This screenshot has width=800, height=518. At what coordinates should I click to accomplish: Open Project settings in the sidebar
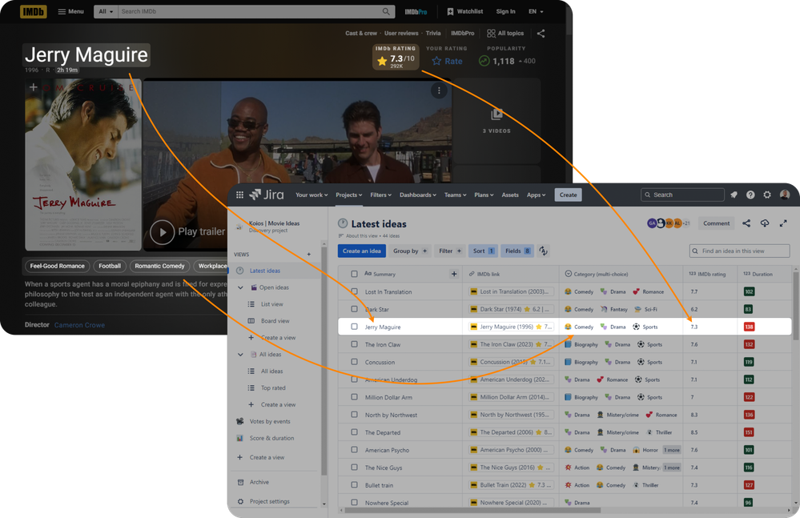pos(269,502)
